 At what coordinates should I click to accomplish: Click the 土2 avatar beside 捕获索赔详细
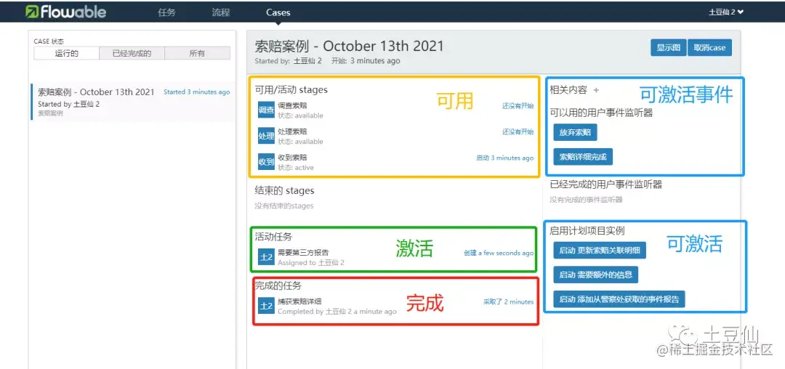click(x=266, y=306)
